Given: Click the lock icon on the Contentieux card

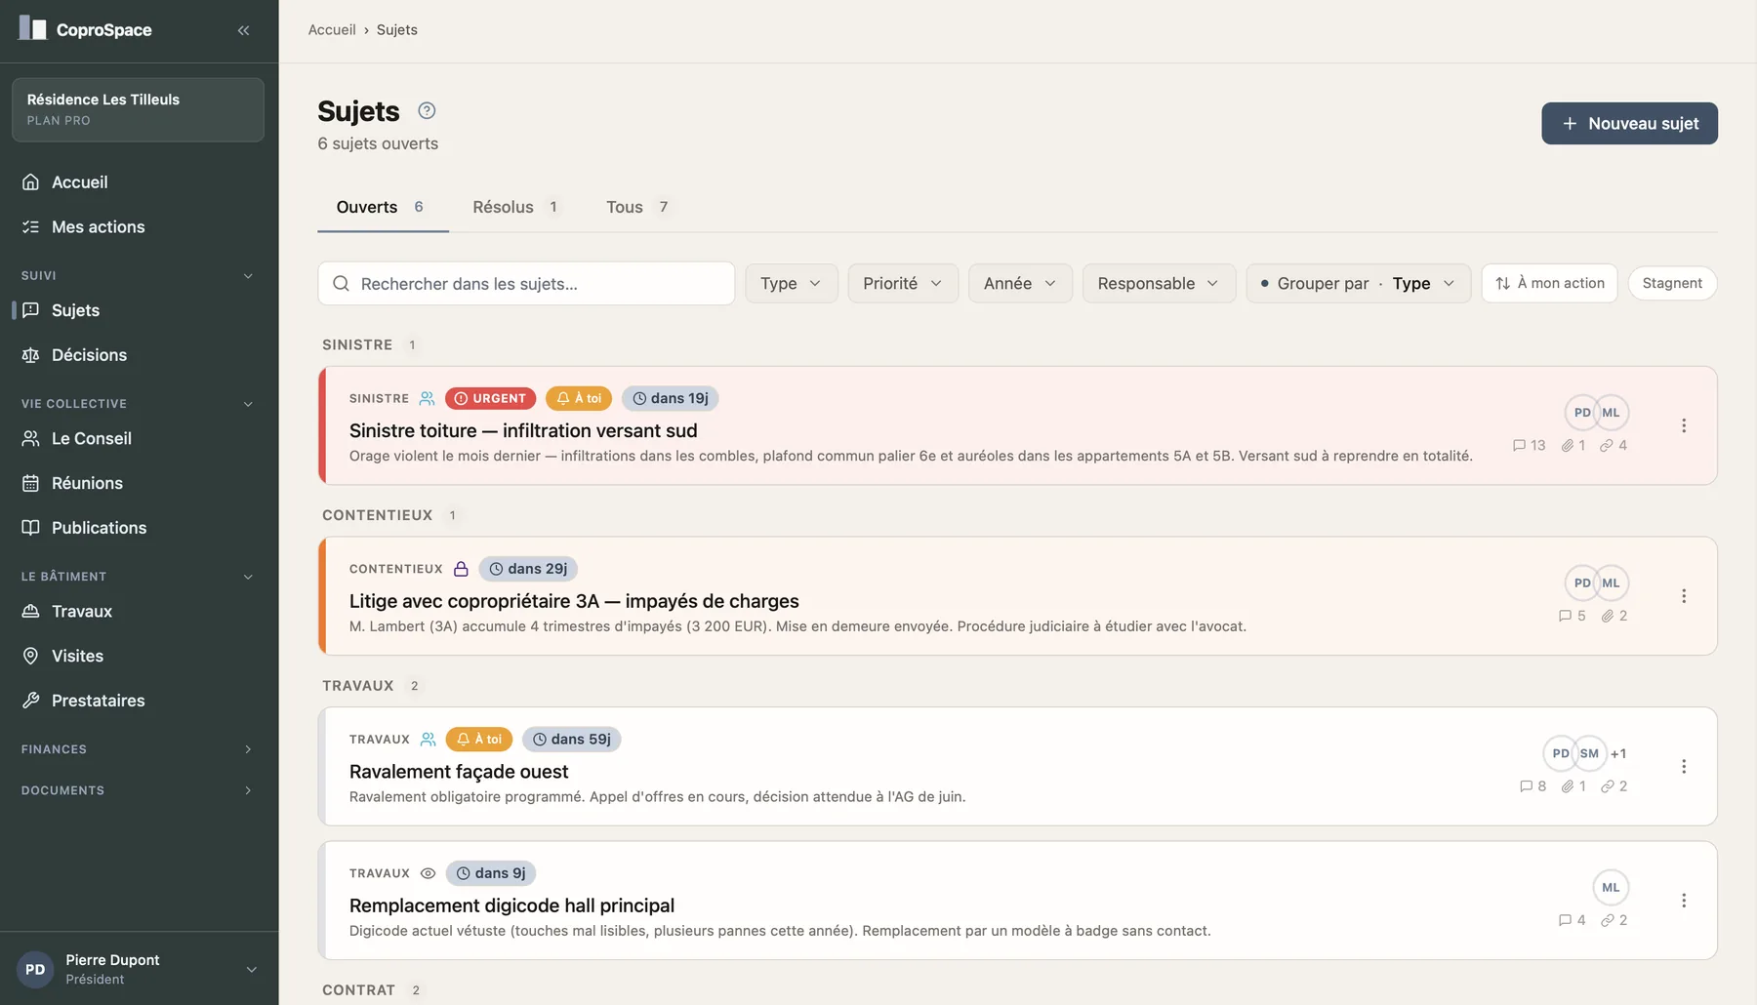Looking at the screenshot, I should pyautogui.click(x=461, y=569).
